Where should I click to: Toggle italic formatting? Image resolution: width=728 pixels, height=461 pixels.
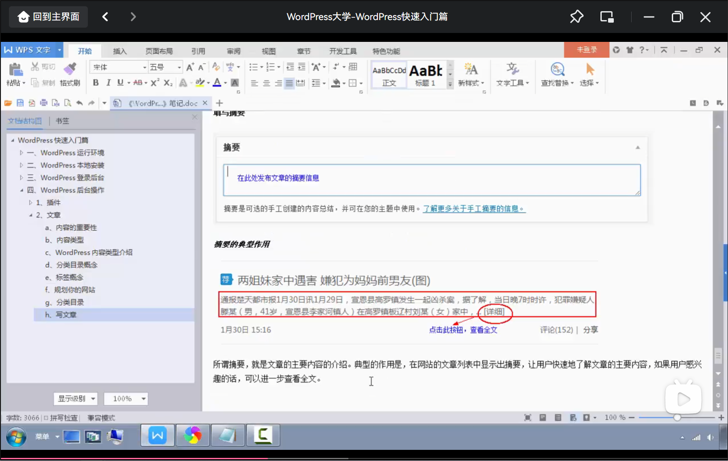coord(108,83)
